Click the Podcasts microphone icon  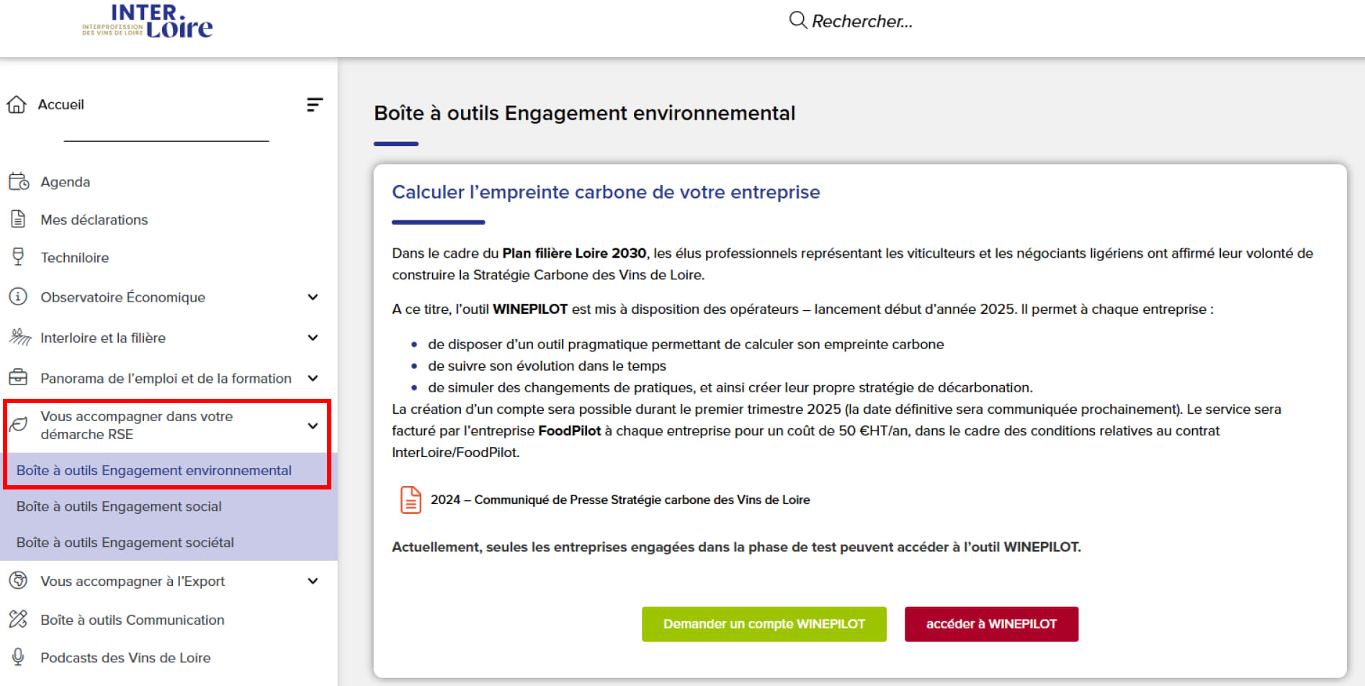pyautogui.click(x=18, y=657)
